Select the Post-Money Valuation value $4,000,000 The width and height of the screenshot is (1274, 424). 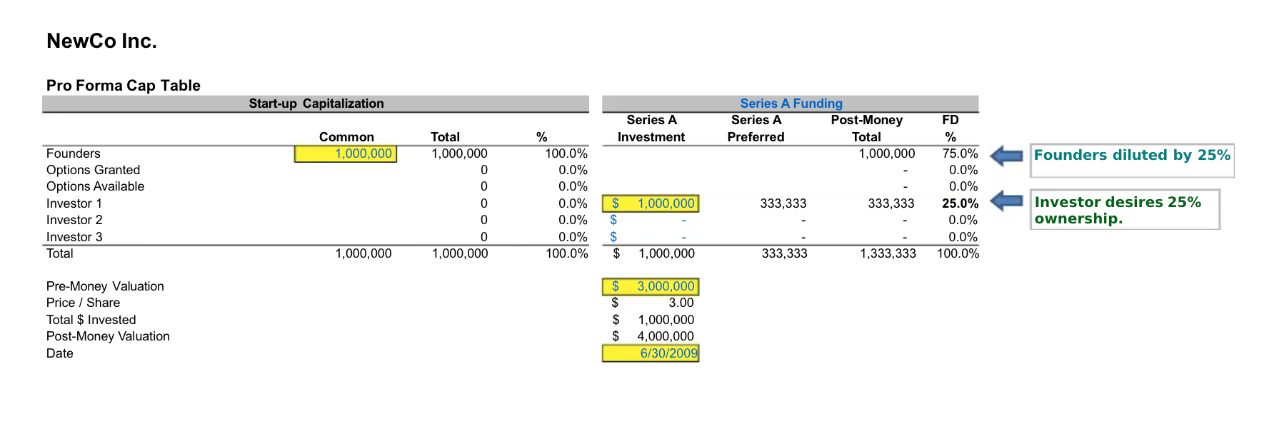pyautogui.click(x=665, y=336)
